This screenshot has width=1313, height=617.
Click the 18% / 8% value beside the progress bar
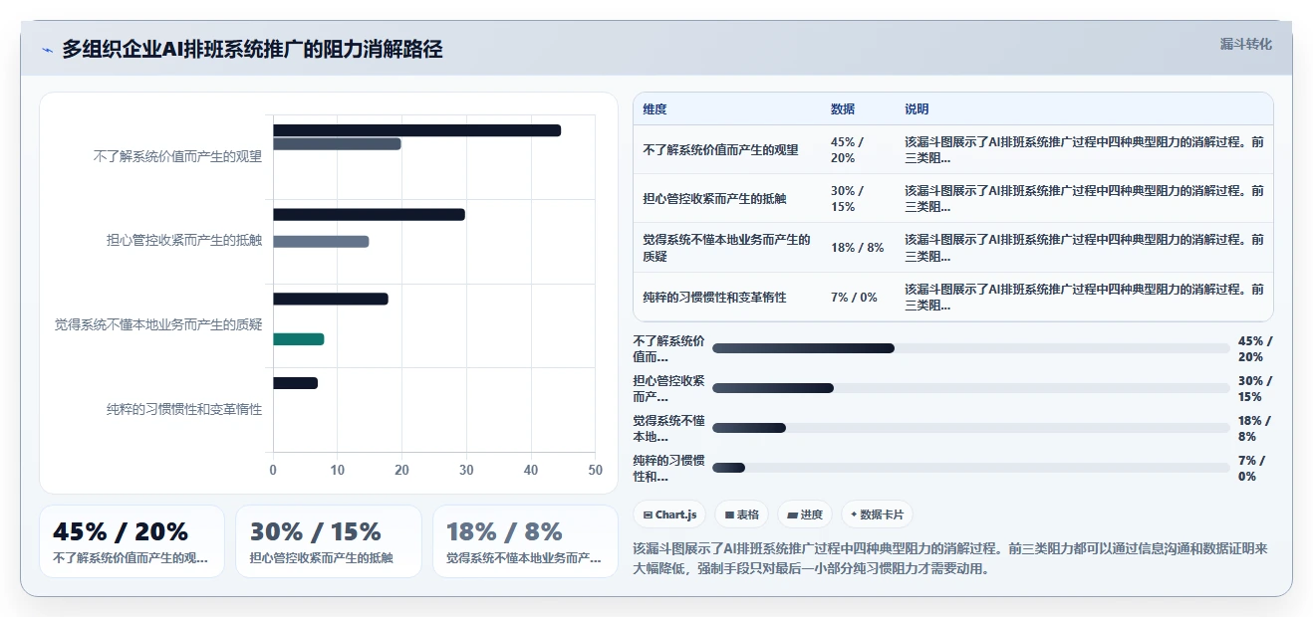pos(1255,428)
